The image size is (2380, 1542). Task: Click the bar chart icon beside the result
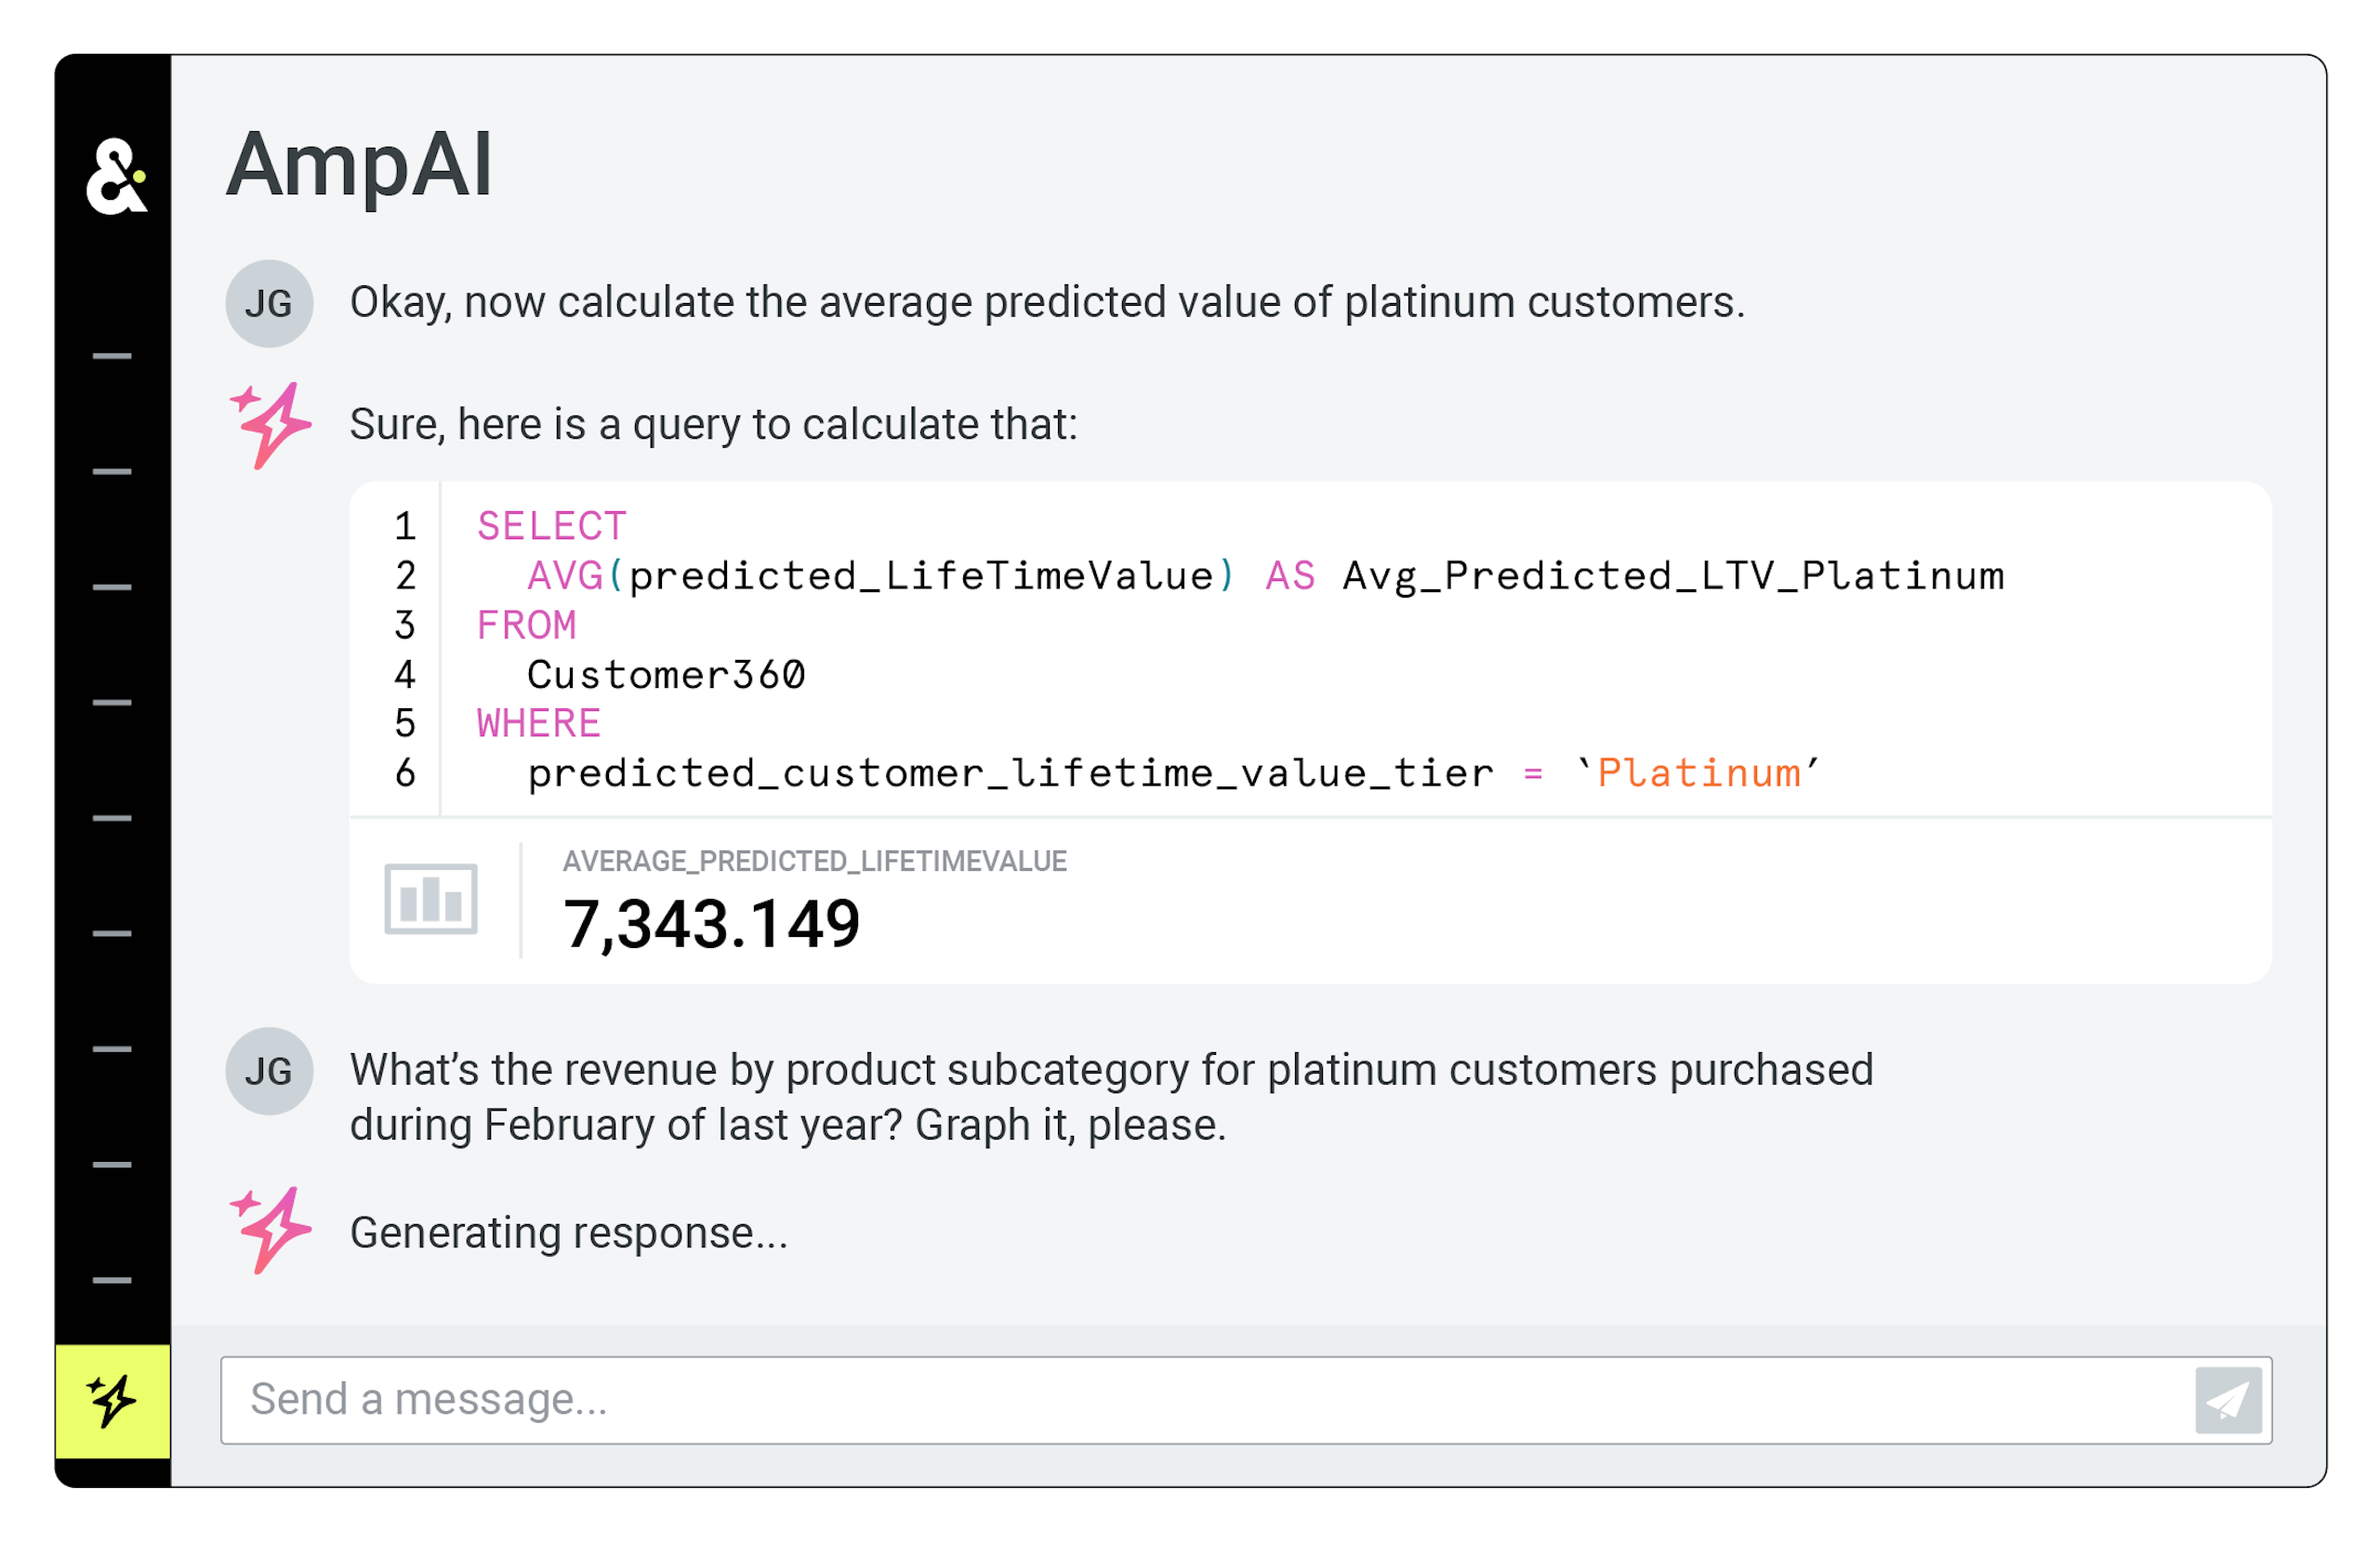point(431,898)
